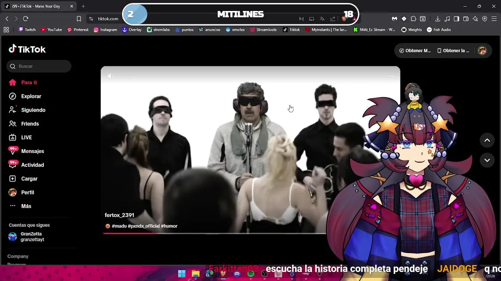The width and height of the screenshot is (501, 281).
Task: Select Para ti in sidebar
Action: click(x=23, y=83)
